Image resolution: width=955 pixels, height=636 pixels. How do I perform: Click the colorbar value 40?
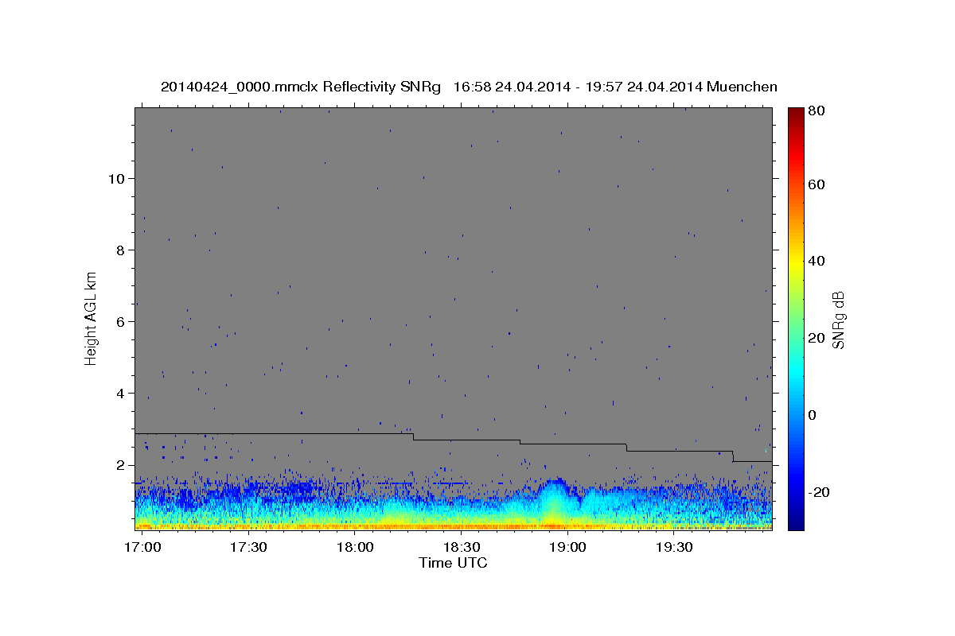[x=816, y=261]
